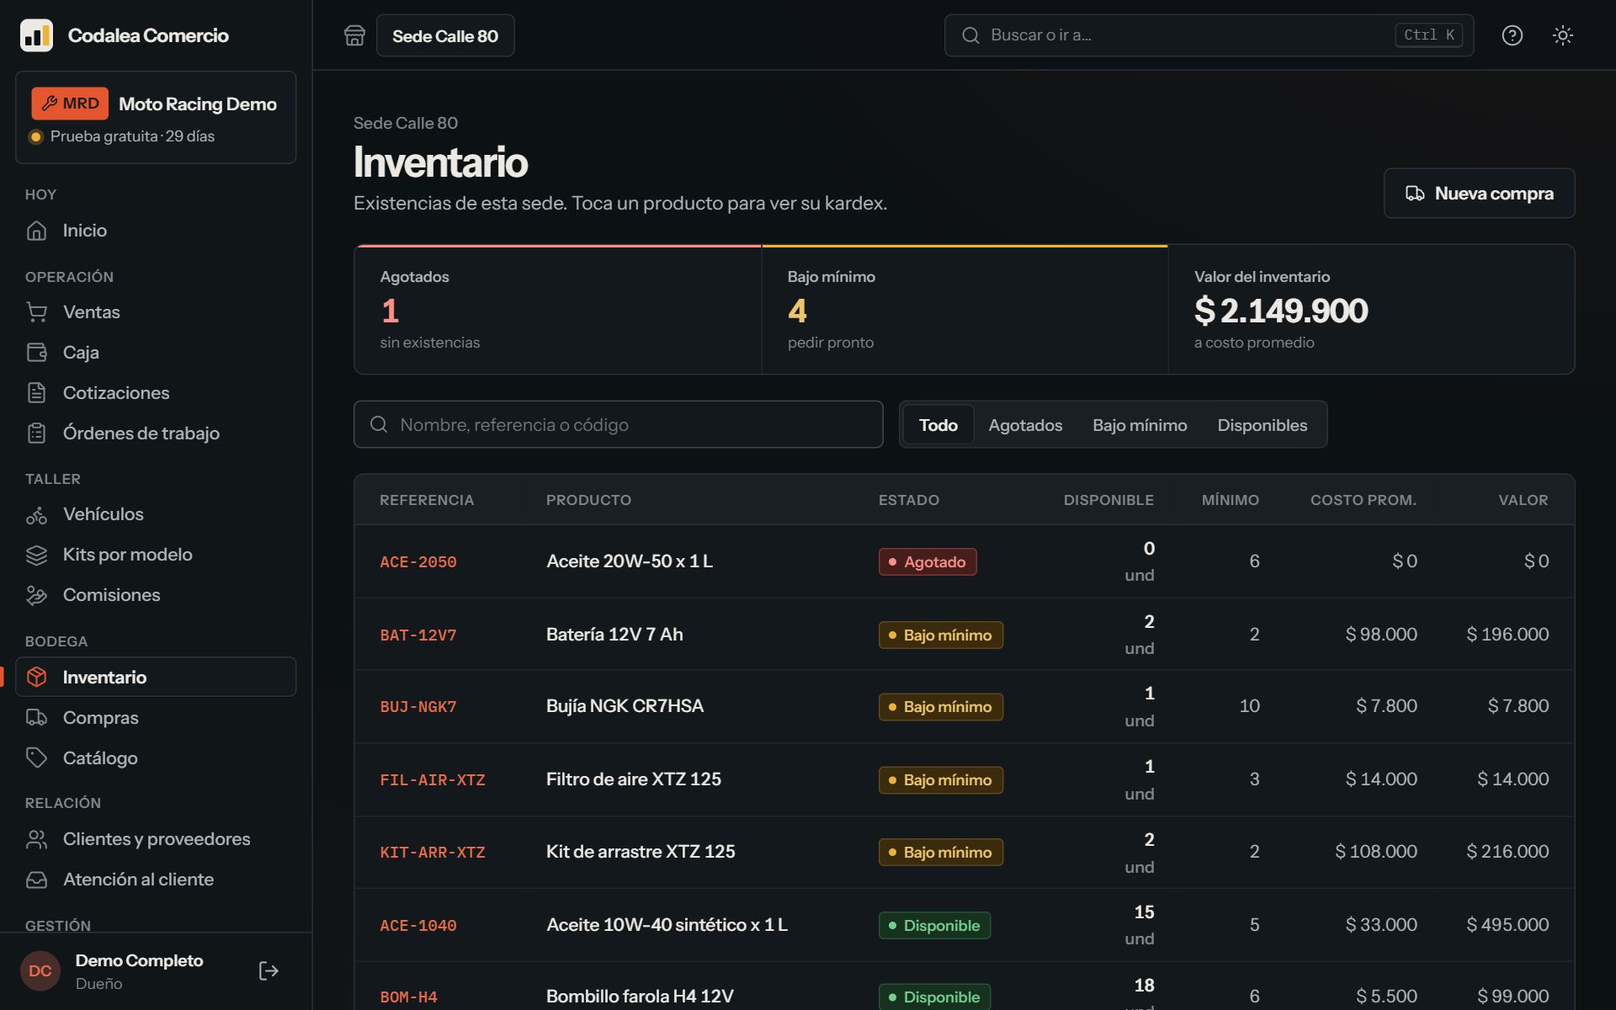Viewport: 1616px width, 1010px height.
Task: Open the Sede Calle 80 location selector
Action: [x=445, y=35]
